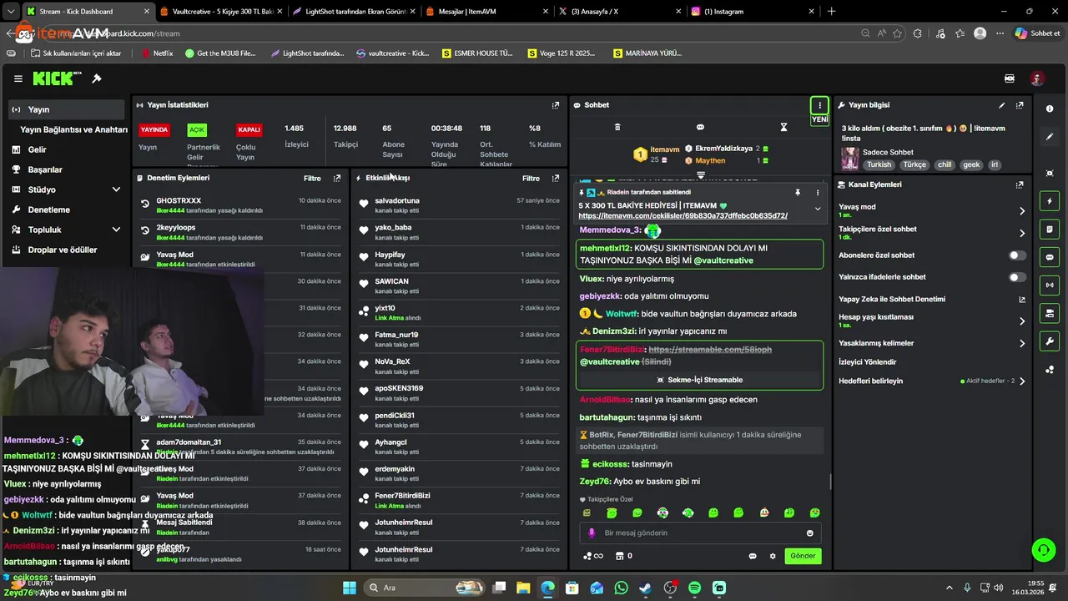Screen dimensions: 1068x601
Task: Click the chat panel scrollbar
Action: pos(830,482)
